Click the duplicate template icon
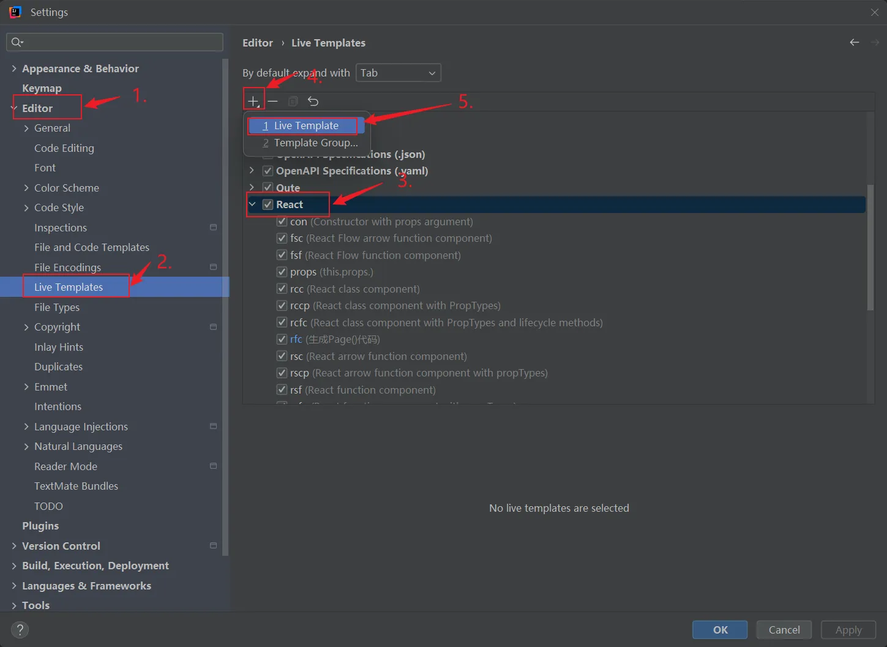Viewport: 887px width, 647px height. coord(293,101)
